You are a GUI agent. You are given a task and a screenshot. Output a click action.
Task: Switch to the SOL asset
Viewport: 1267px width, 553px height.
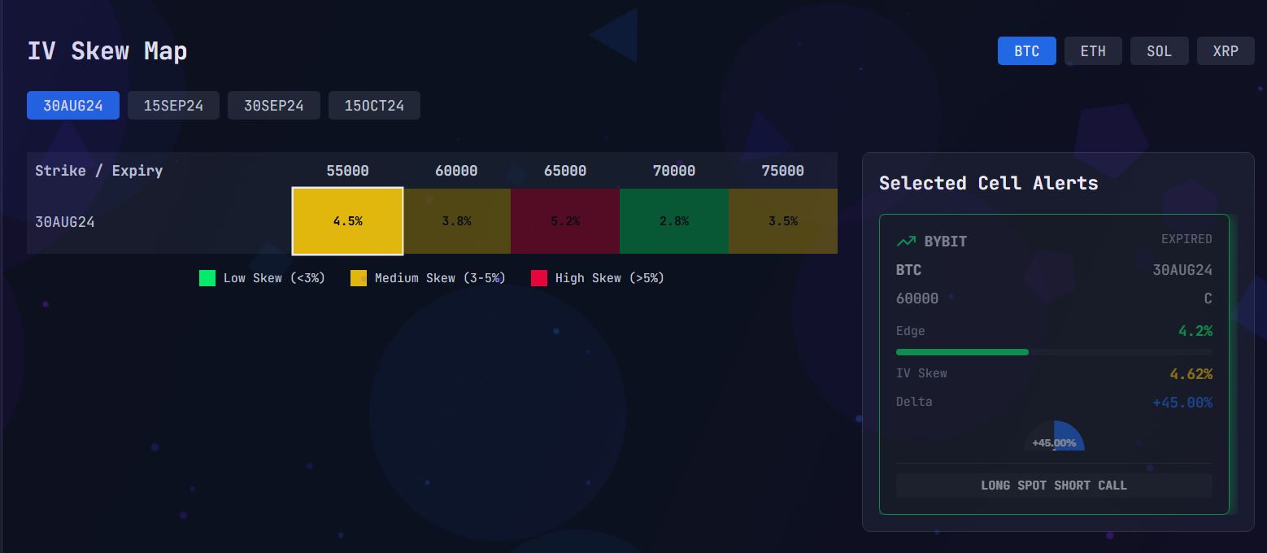point(1159,50)
